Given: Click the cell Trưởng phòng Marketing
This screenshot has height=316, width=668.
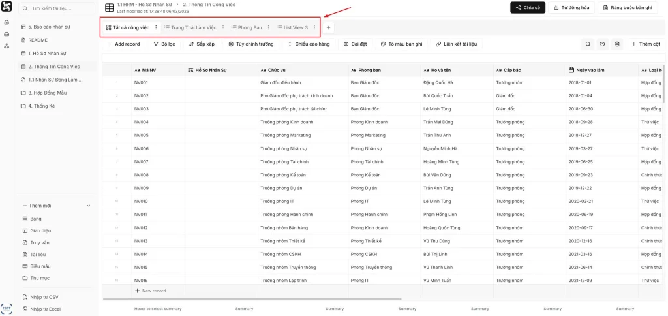Looking at the screenshot, I should click(303, 136).
